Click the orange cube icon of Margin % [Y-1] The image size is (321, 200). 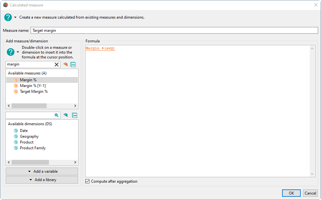pyautogui.click(x=16, y=86)
